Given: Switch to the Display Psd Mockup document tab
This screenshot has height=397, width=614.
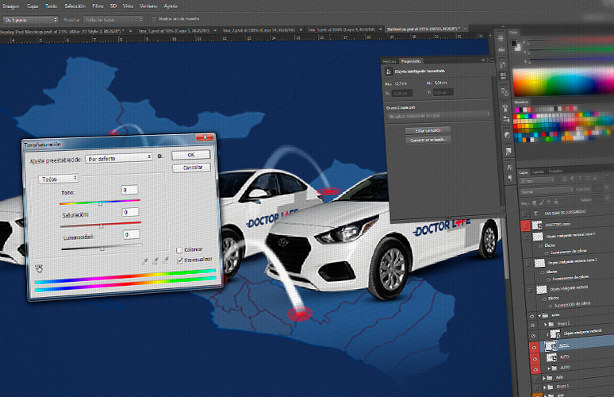Looking at the screenshot, I should [x=61, y=30].
